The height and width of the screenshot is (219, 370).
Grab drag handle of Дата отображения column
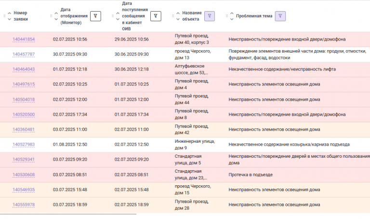pos(51,16)
